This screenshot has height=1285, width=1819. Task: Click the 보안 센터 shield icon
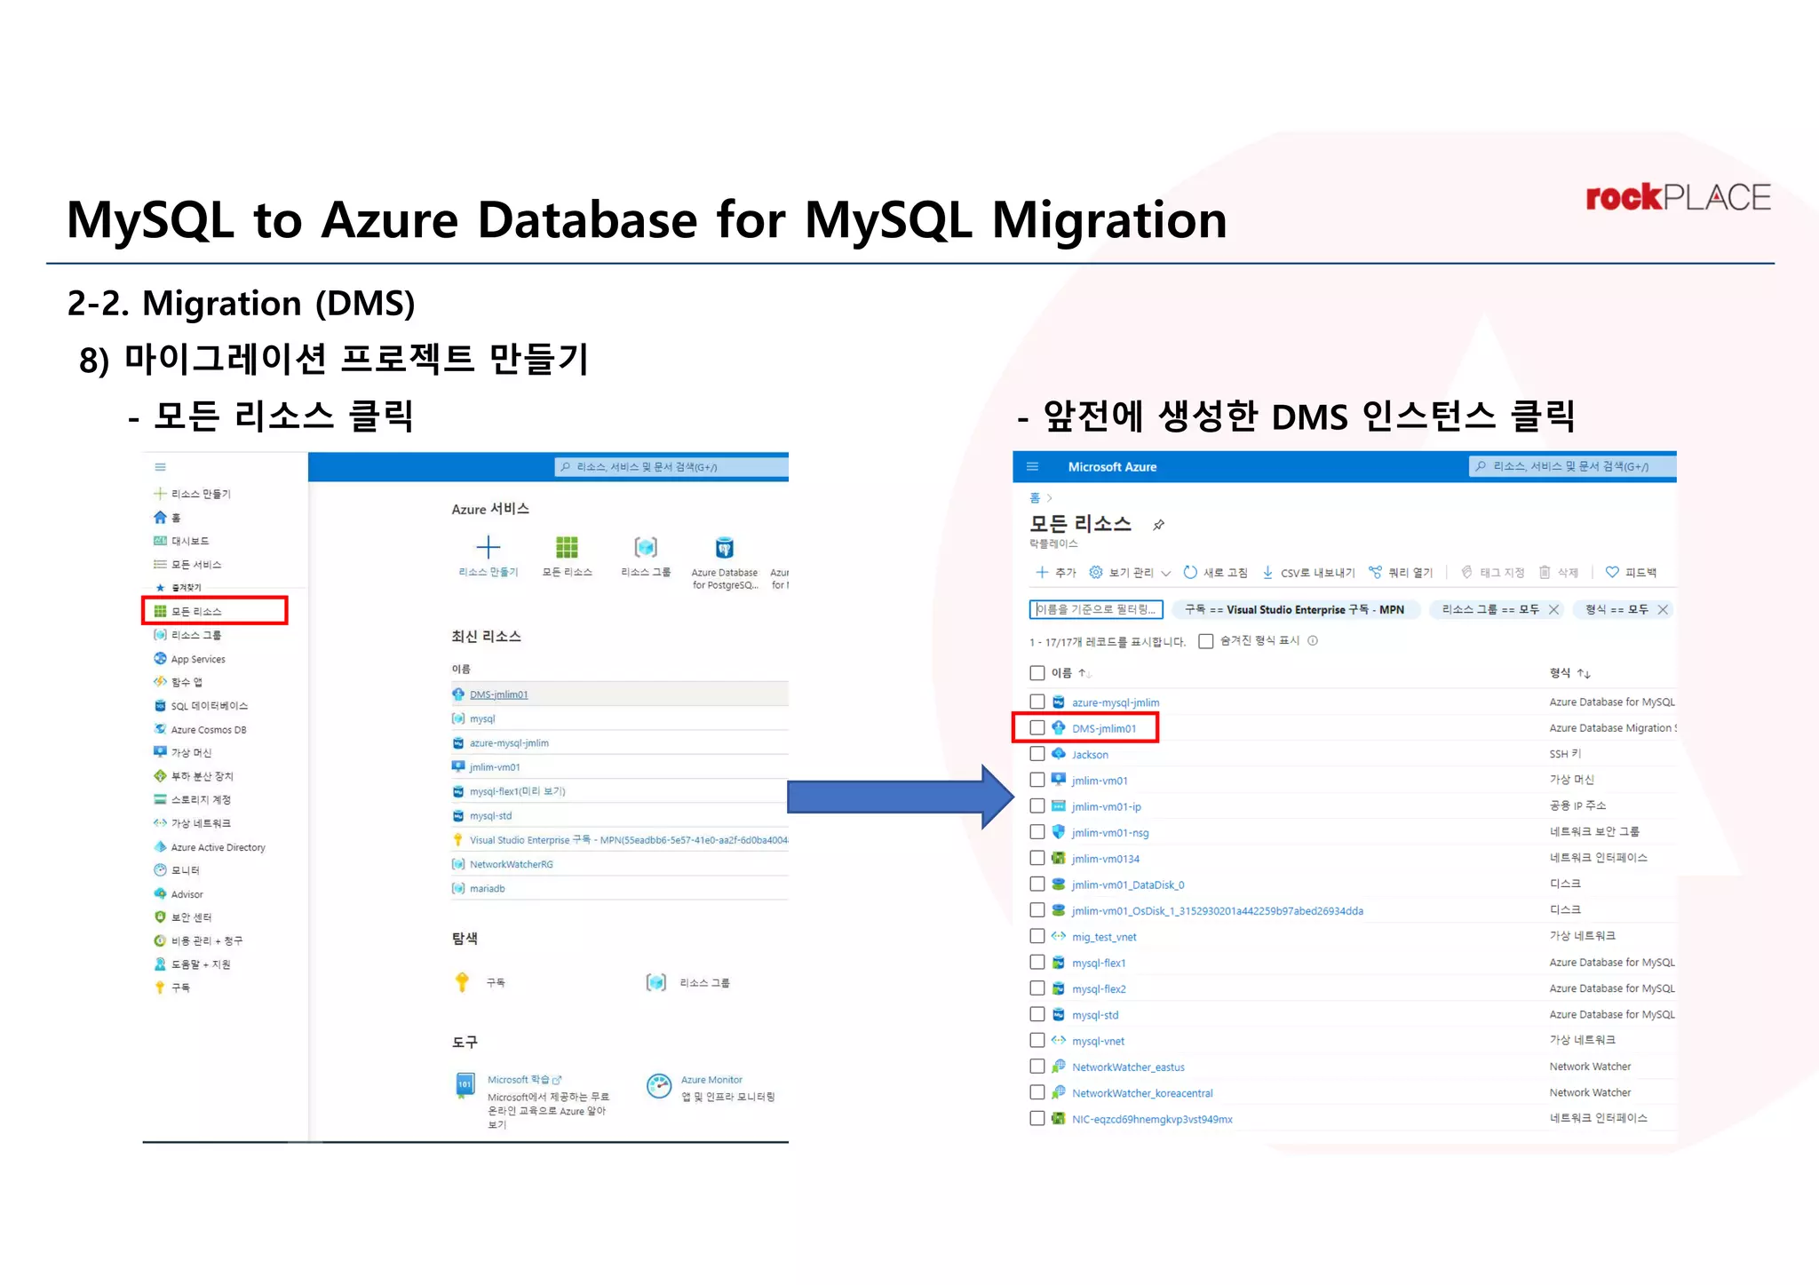coord(160,917)
